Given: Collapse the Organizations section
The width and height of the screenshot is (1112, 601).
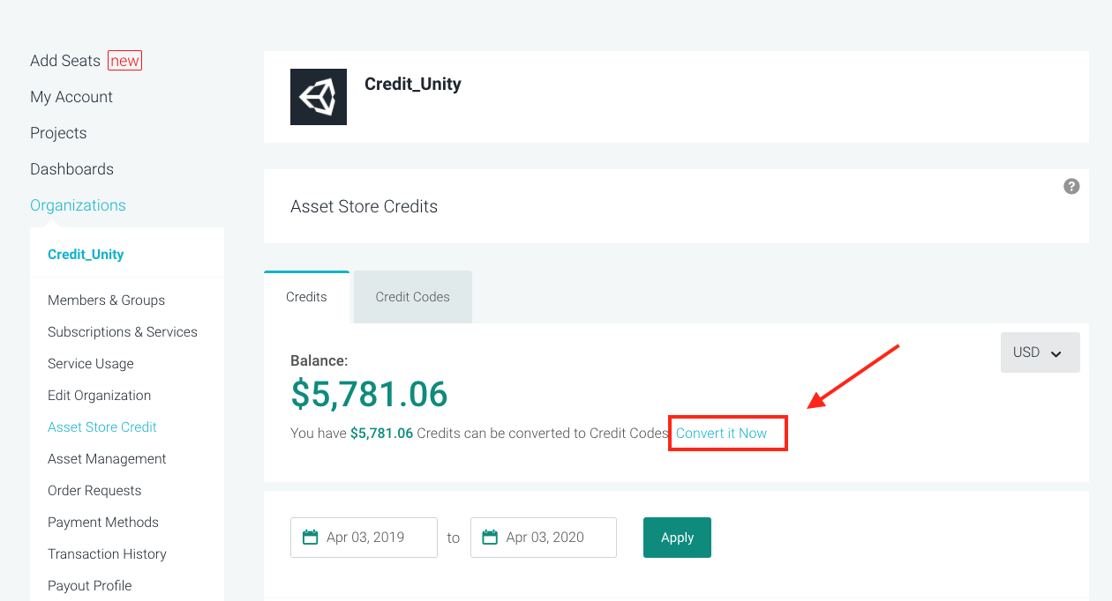Looking at the screenshot, I should (x=78, y=205).
